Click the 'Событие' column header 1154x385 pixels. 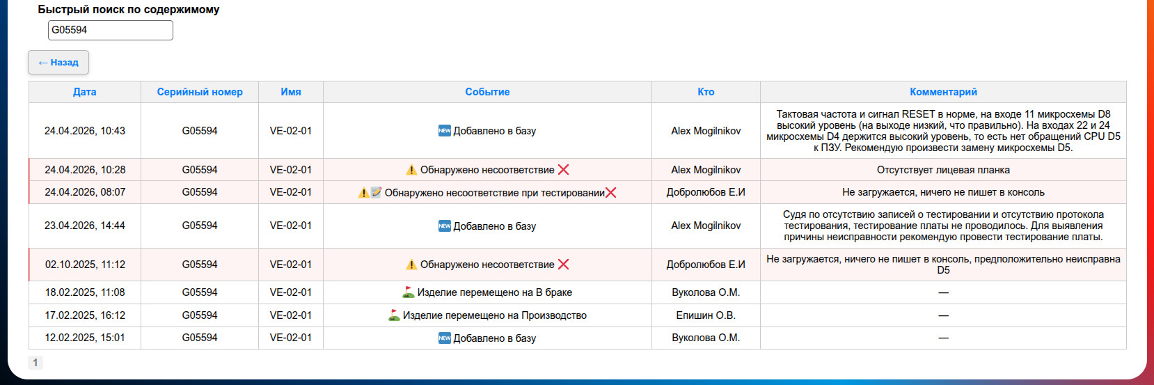coord(487,92)
